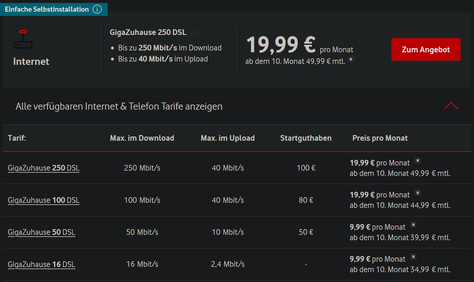474x282 pixels.
Task: Open footnote asterisk next to 49,99 € mtl. in offer card
Action: (x=351, y=59)
